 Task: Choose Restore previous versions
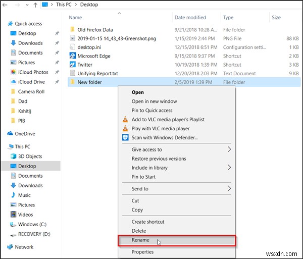click(x=159, y=159)
